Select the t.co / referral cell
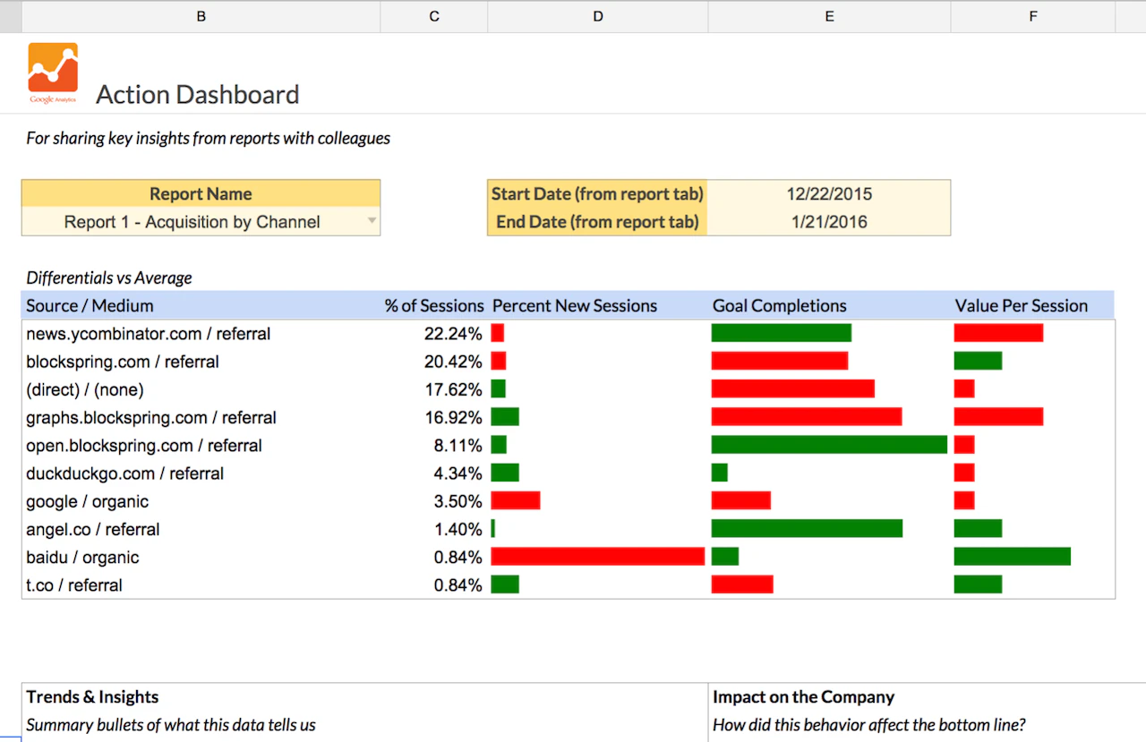 coord(201,585)
